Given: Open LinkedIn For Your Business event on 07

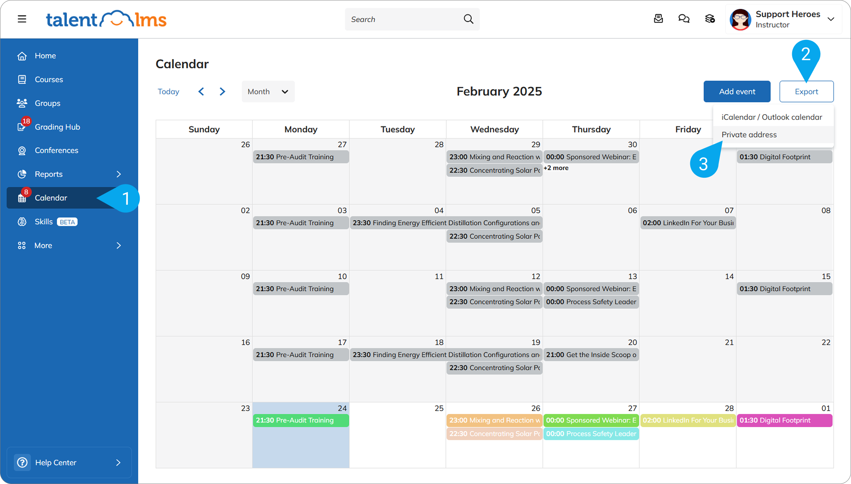Looking at the screenshot, I should [x=688, y=223].
